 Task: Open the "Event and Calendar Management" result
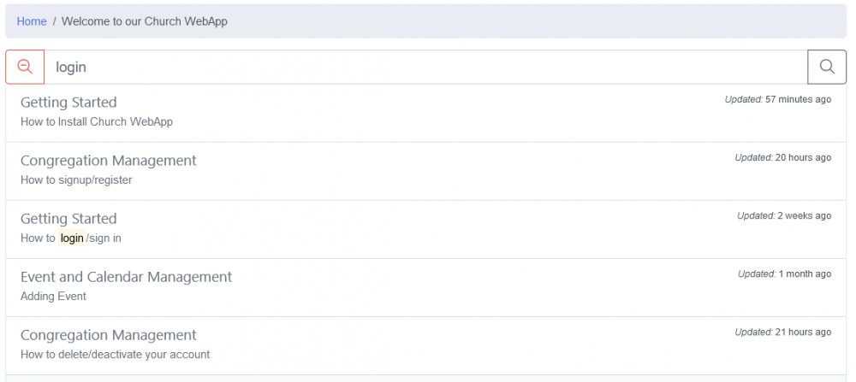[126, 277]
